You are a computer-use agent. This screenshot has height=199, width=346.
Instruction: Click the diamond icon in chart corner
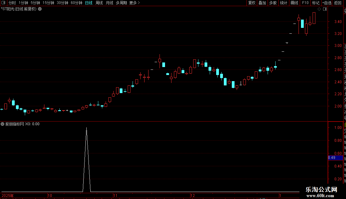pos(319,9)
